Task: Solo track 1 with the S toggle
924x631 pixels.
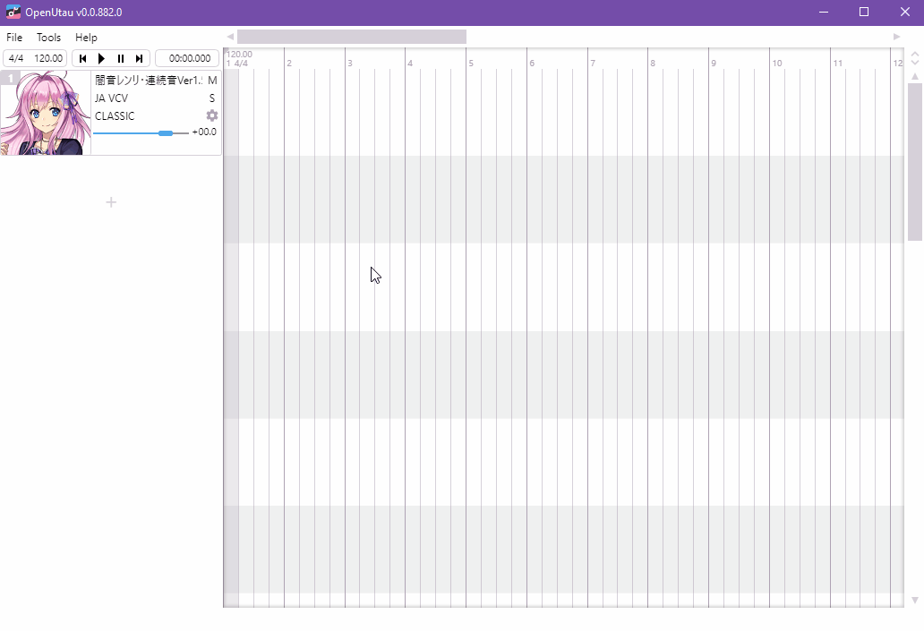Action: 212,98
